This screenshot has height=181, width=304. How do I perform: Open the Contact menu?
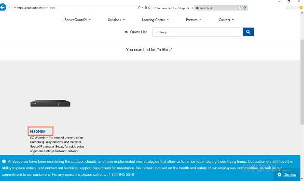[x=226, y=20]
